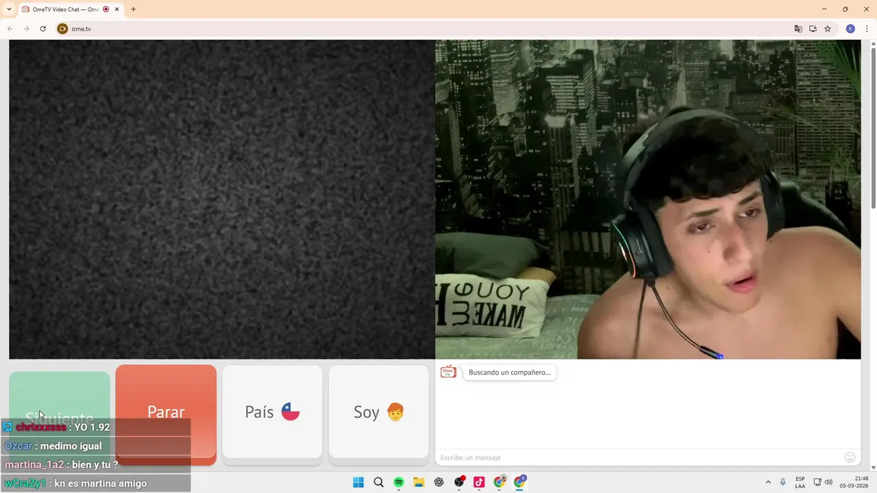
Task: Open the País country selector
Action: click(x=272, y=412)
